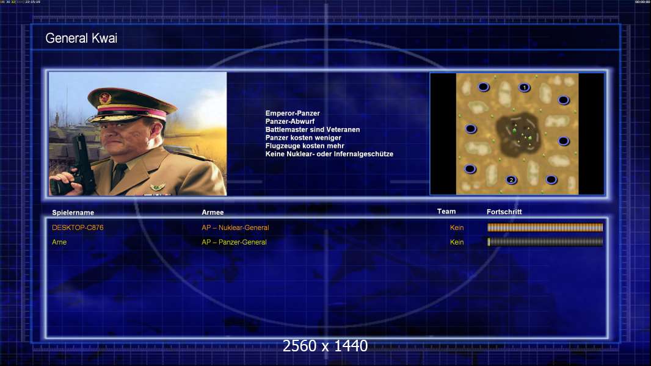651x366 pixels.
Task: Click the Team column header
Action: [x=446, y=212]
